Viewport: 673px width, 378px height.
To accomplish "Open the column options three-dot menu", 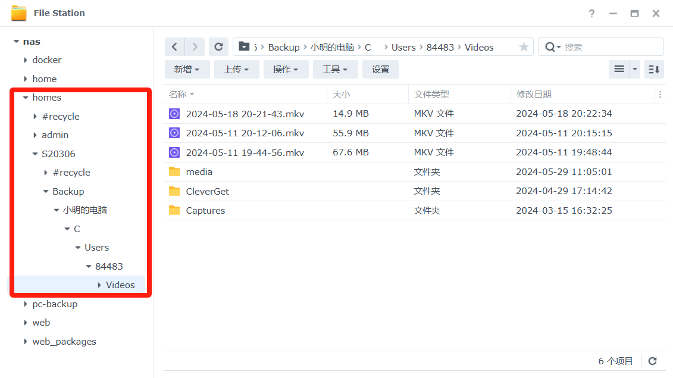I will 659,94.
